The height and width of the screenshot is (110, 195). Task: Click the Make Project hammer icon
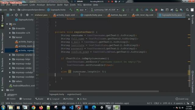[71, 10]
